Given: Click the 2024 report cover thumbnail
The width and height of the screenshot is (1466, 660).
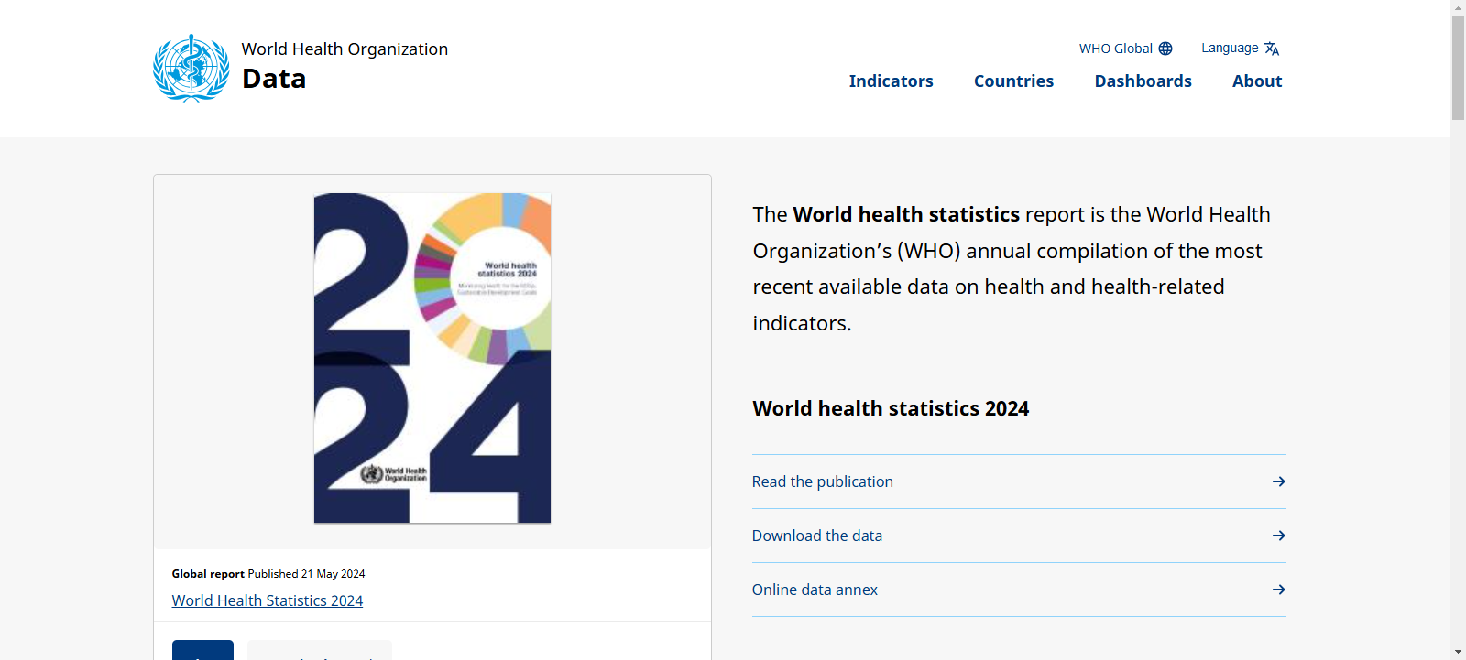Looking at the screenshot, I should click(432, 358).
